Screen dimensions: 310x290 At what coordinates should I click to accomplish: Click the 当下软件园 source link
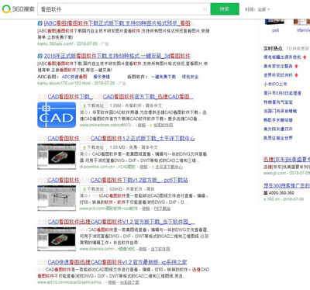160,249
